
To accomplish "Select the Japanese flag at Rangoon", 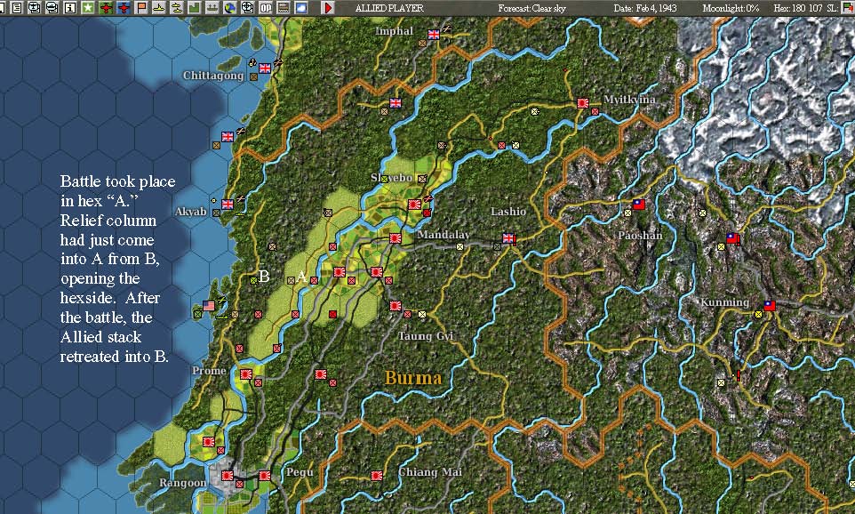I will click(x=228, y=476).
